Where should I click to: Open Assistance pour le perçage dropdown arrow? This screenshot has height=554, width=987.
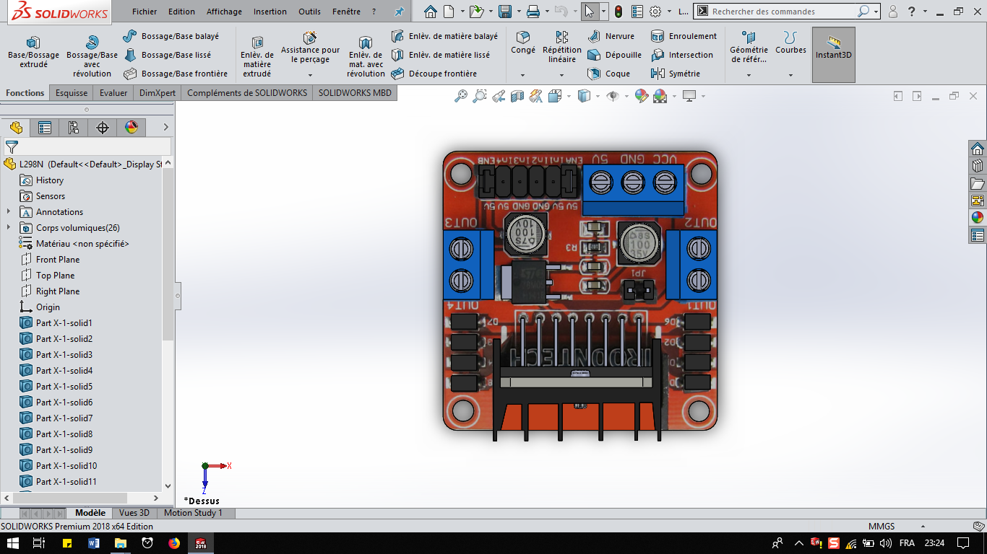tap(310, 75)
